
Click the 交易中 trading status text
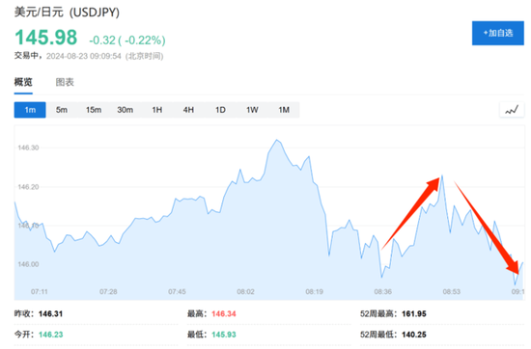click(26, 56)
